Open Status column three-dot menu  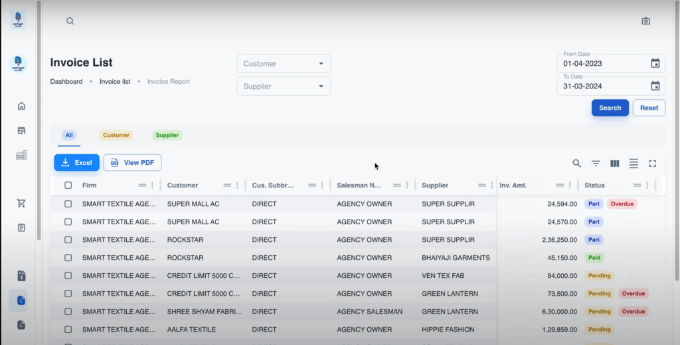[x=647, y=185]
